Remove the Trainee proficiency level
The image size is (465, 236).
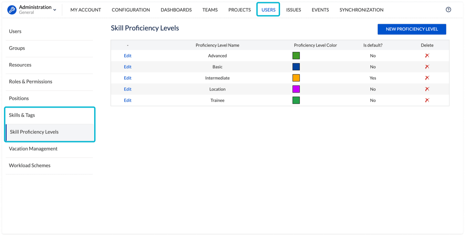pyautogui.click(x=427, y=100)
